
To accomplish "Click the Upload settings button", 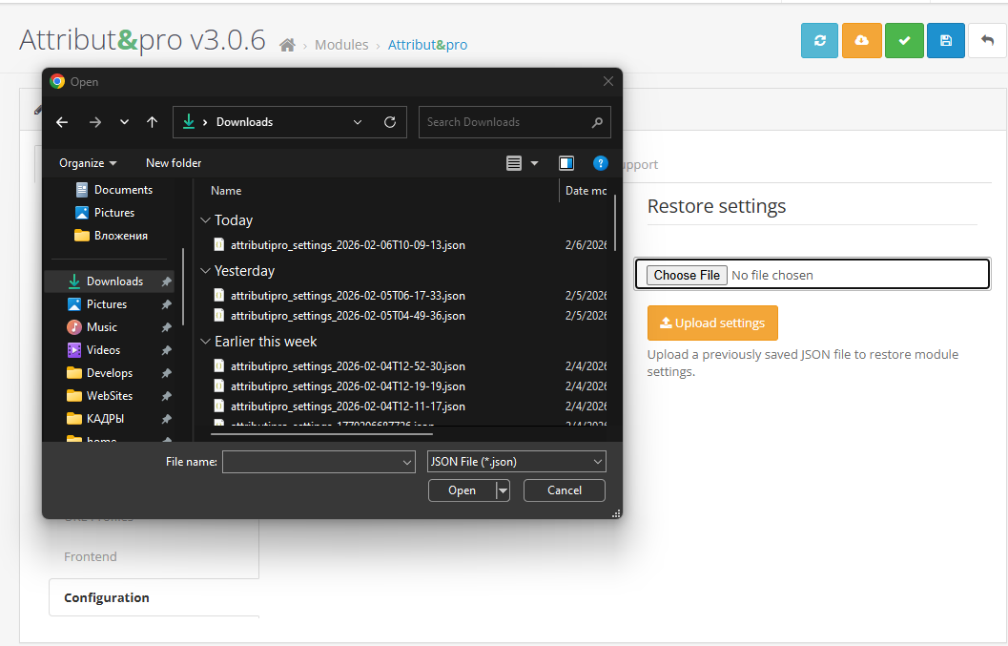I will coord(712,323).
